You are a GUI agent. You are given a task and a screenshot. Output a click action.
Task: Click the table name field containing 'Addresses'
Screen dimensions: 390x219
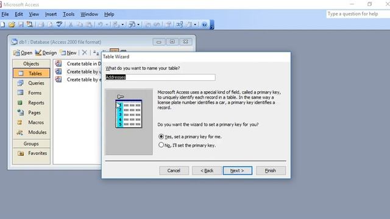click(160, 77)
